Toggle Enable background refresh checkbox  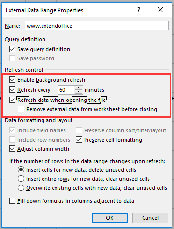(13, 80)
